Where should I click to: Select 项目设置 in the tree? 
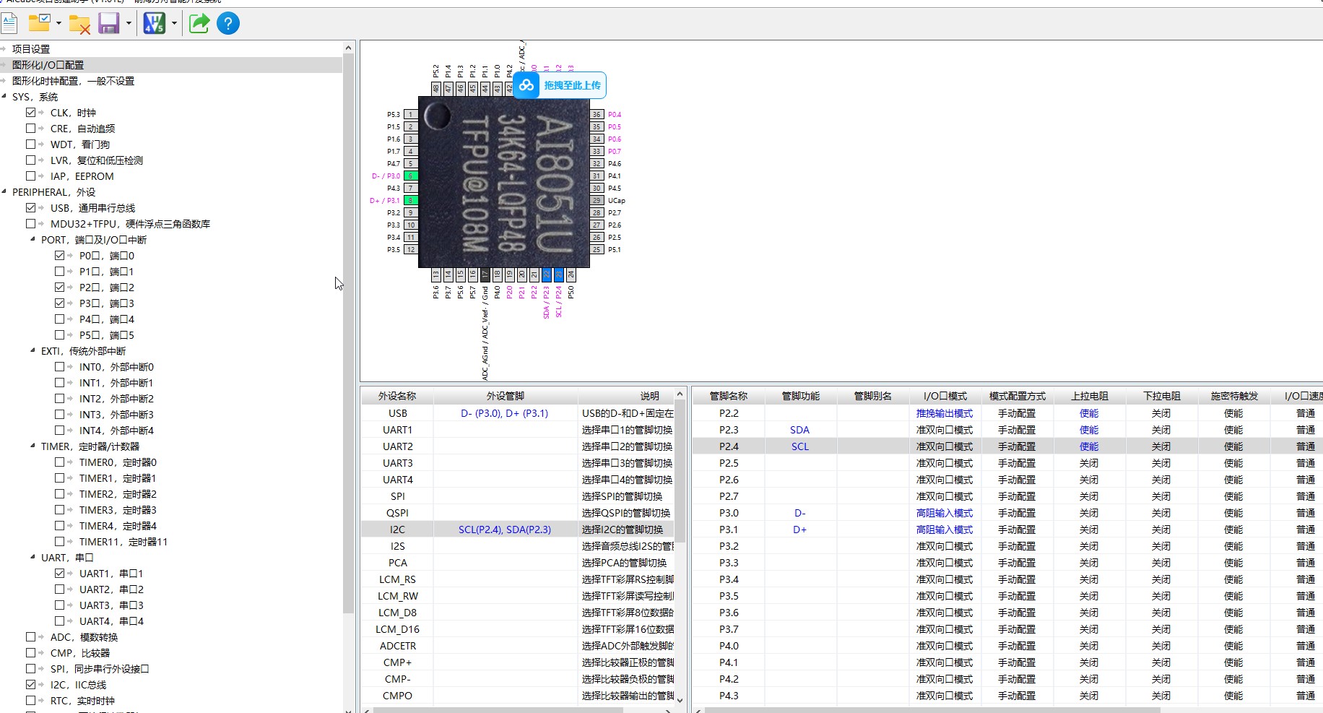click(x=31, y=49)
